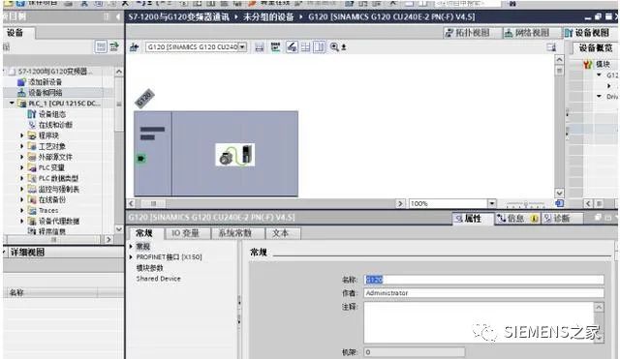Image resolution: width=620 pixels, height=359 pixels.
Task: Collapse the project tree with left arrow
Action: (118, 16)
